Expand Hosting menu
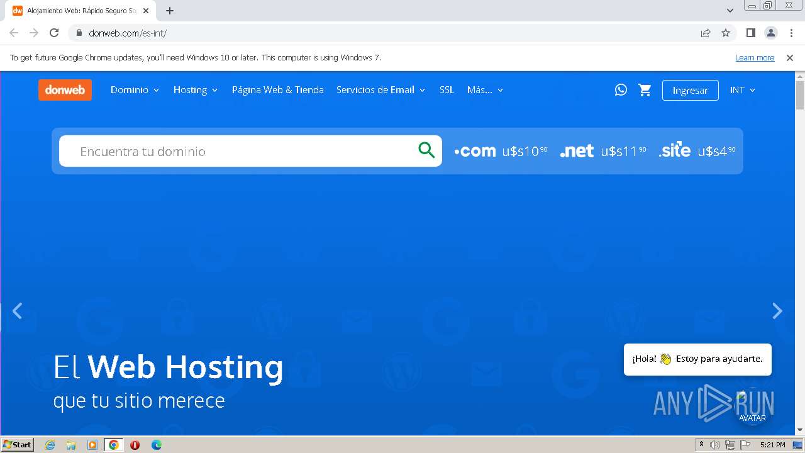Viewport: 805px width, 453px height. pyautogui.click(x=196, y=90)
